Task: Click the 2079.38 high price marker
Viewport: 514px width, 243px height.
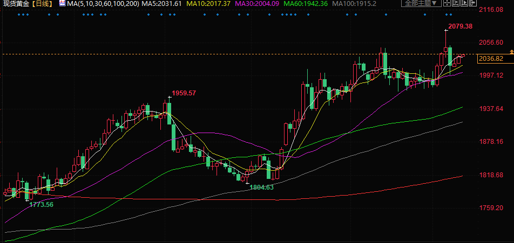Action: pos(460,26)
